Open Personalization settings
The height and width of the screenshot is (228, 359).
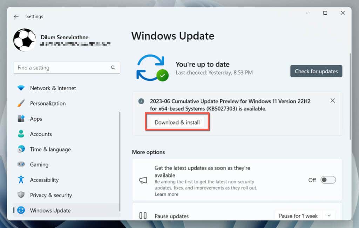coord(66,103)
